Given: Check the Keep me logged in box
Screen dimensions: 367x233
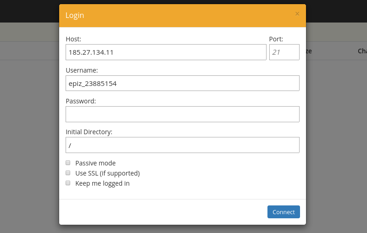Looking at the screenshot, I should click(x=68, y=183).
